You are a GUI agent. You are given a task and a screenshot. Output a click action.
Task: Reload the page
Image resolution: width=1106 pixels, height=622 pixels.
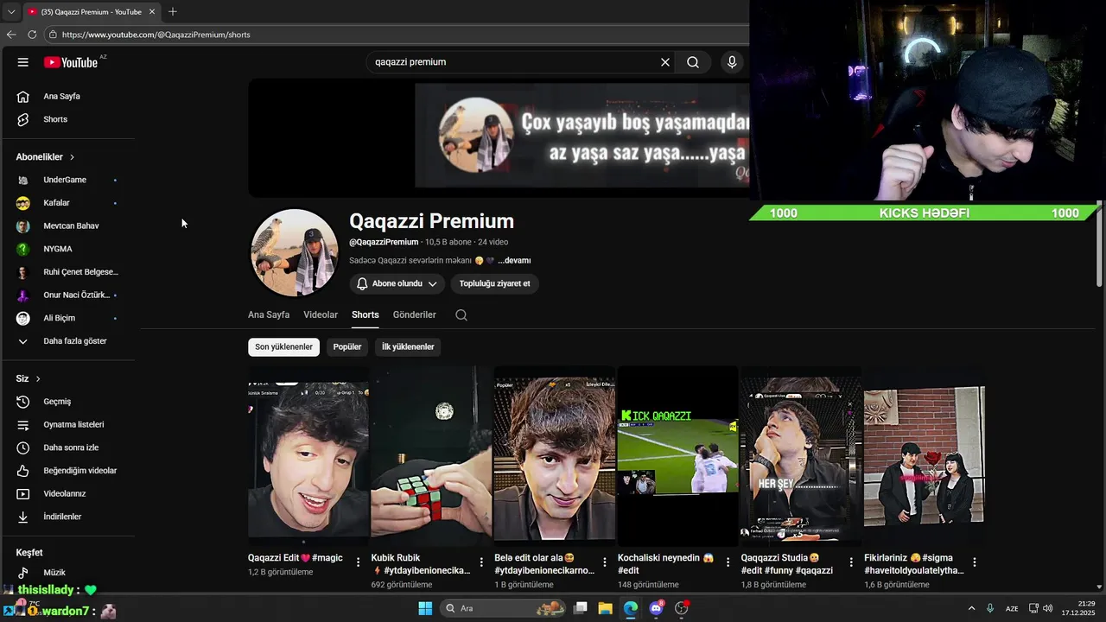[x=32, y=35]
